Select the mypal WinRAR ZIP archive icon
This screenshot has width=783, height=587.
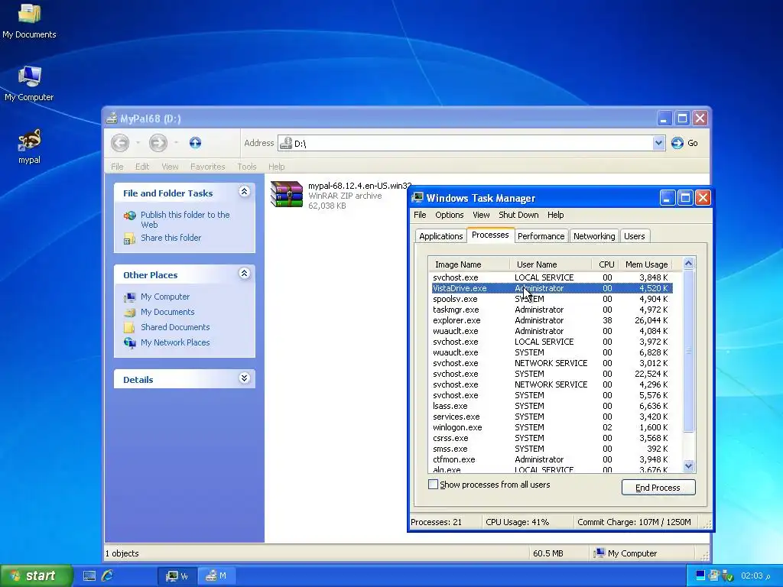coord(287,193)
